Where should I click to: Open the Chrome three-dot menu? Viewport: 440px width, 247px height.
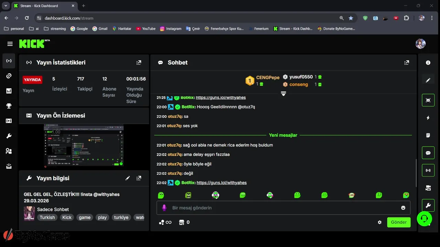(x=432, y=18)
